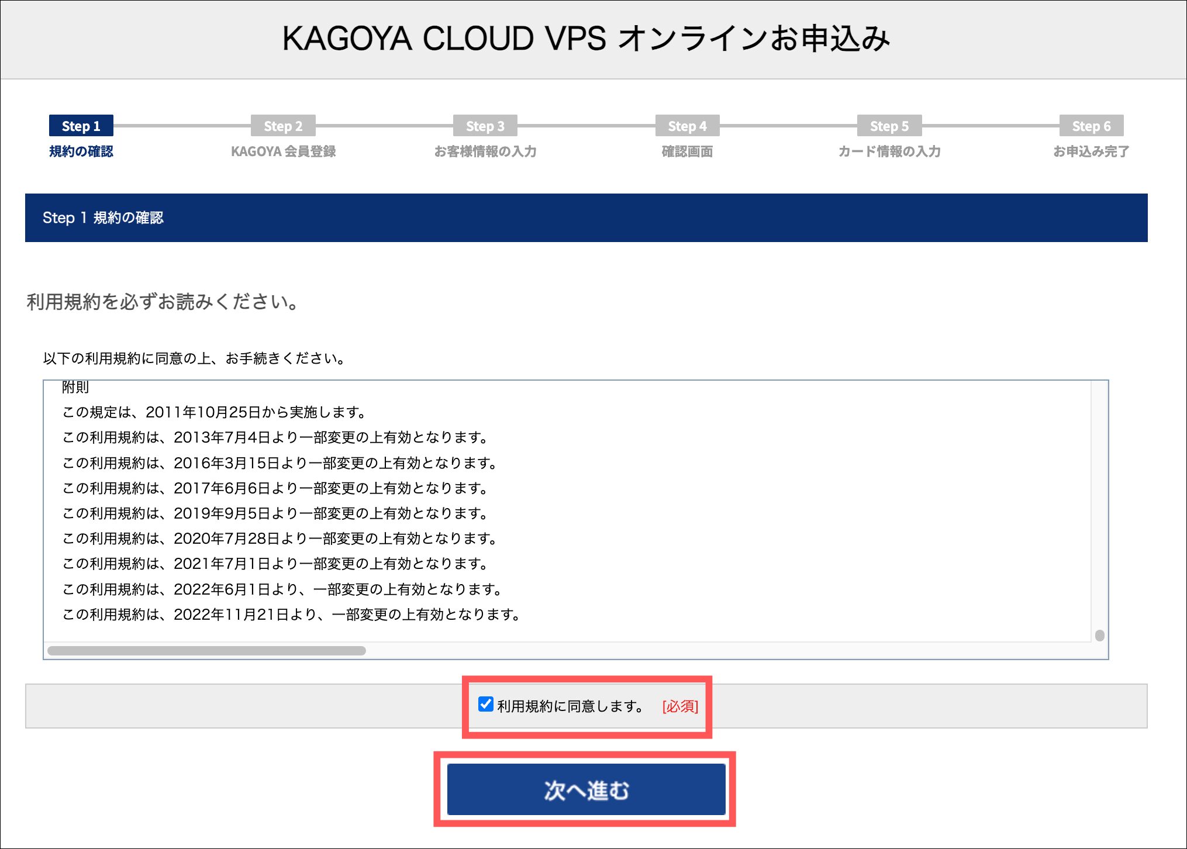Viewport: 1187px width, 849px height.
Task: Click the カード情報の入力 step label
Action: [889, 151]
